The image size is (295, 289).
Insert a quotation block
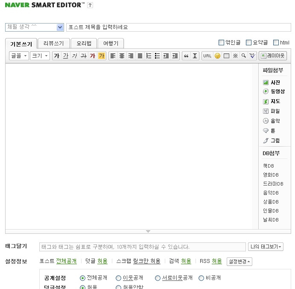point(186,56)
